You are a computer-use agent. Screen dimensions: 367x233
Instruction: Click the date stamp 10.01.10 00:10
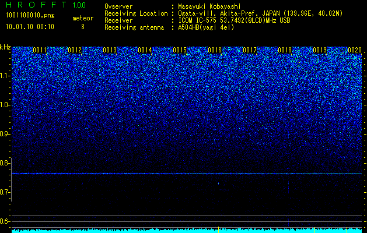tap(30, 27)
